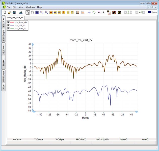Click the Tracker side tab

[4, 63]
